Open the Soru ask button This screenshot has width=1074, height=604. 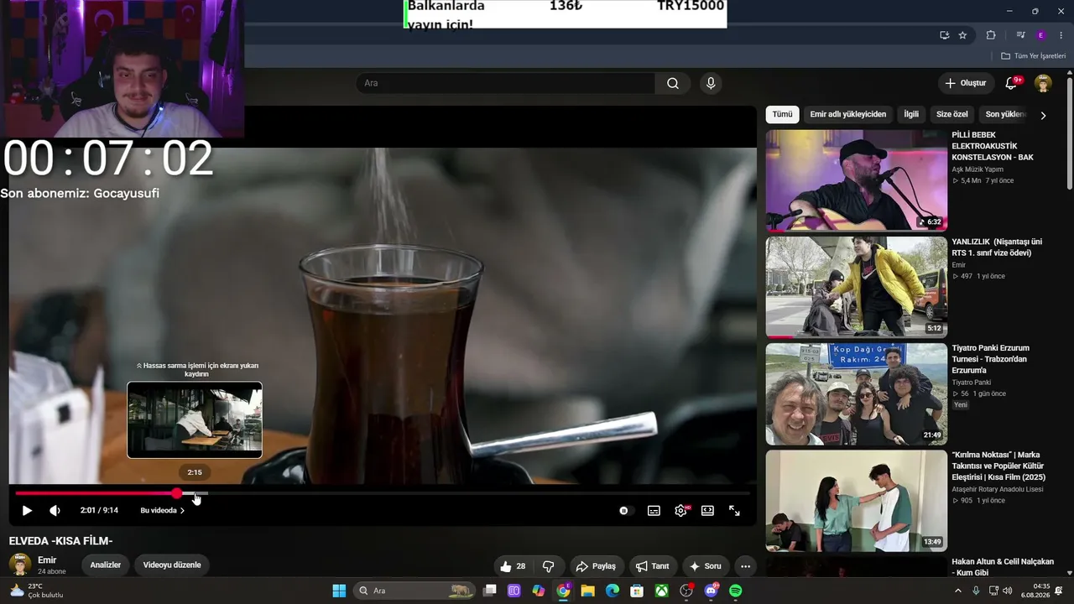pos(705,566)
